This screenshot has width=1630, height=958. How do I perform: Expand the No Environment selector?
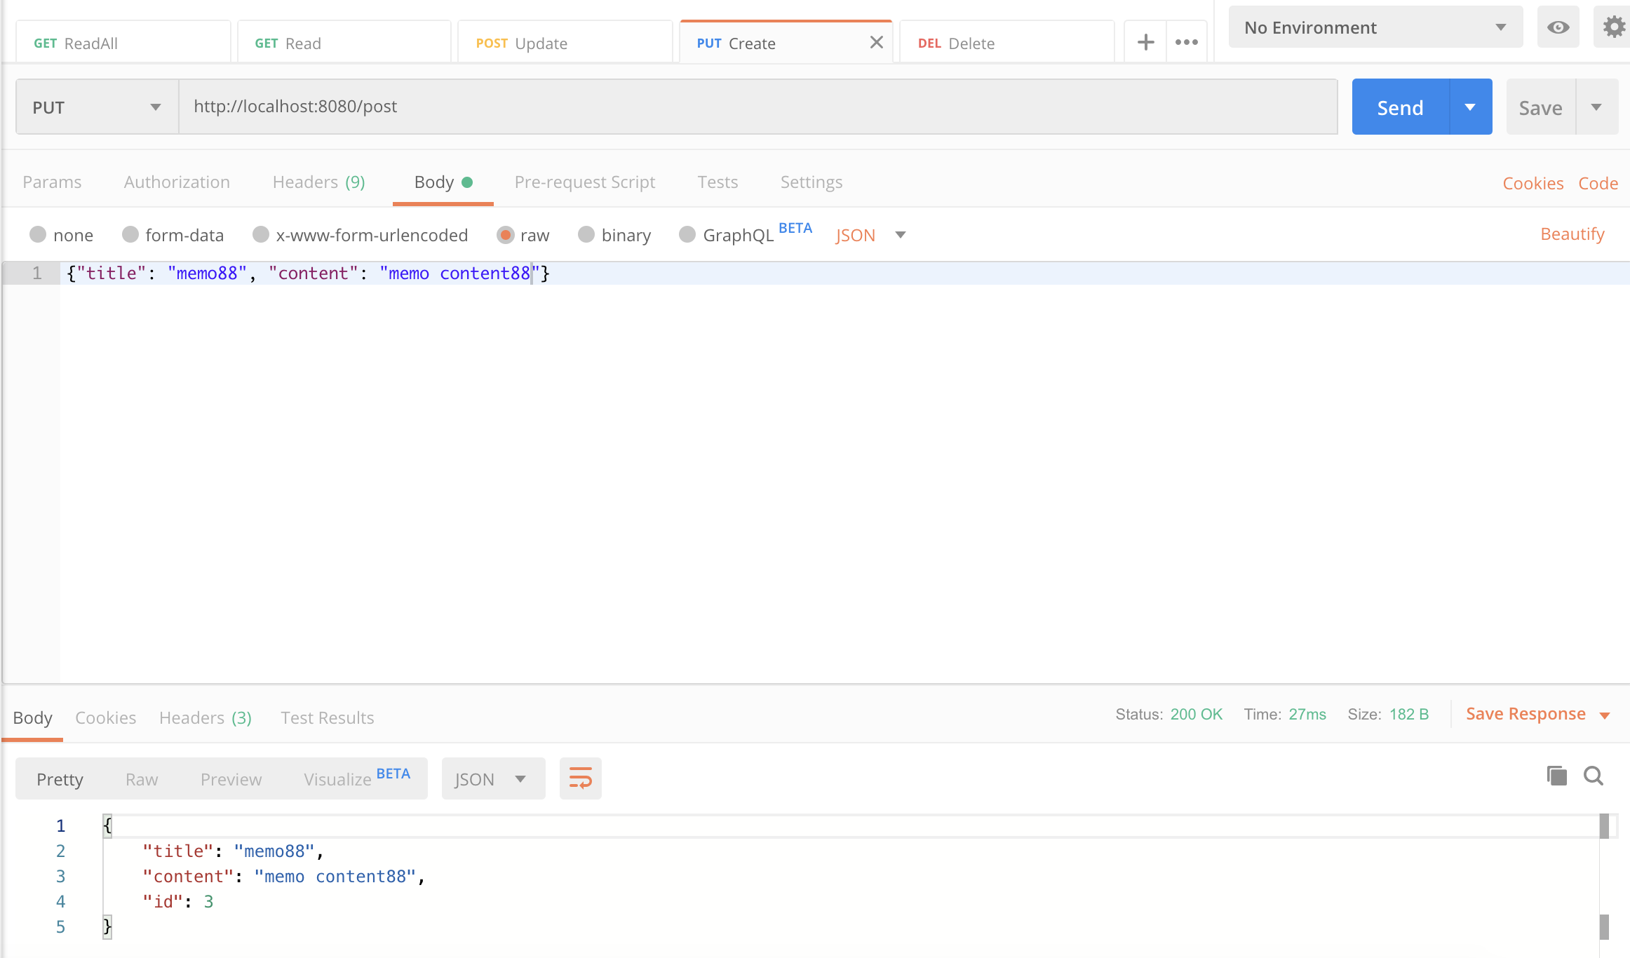[1375, 27]
